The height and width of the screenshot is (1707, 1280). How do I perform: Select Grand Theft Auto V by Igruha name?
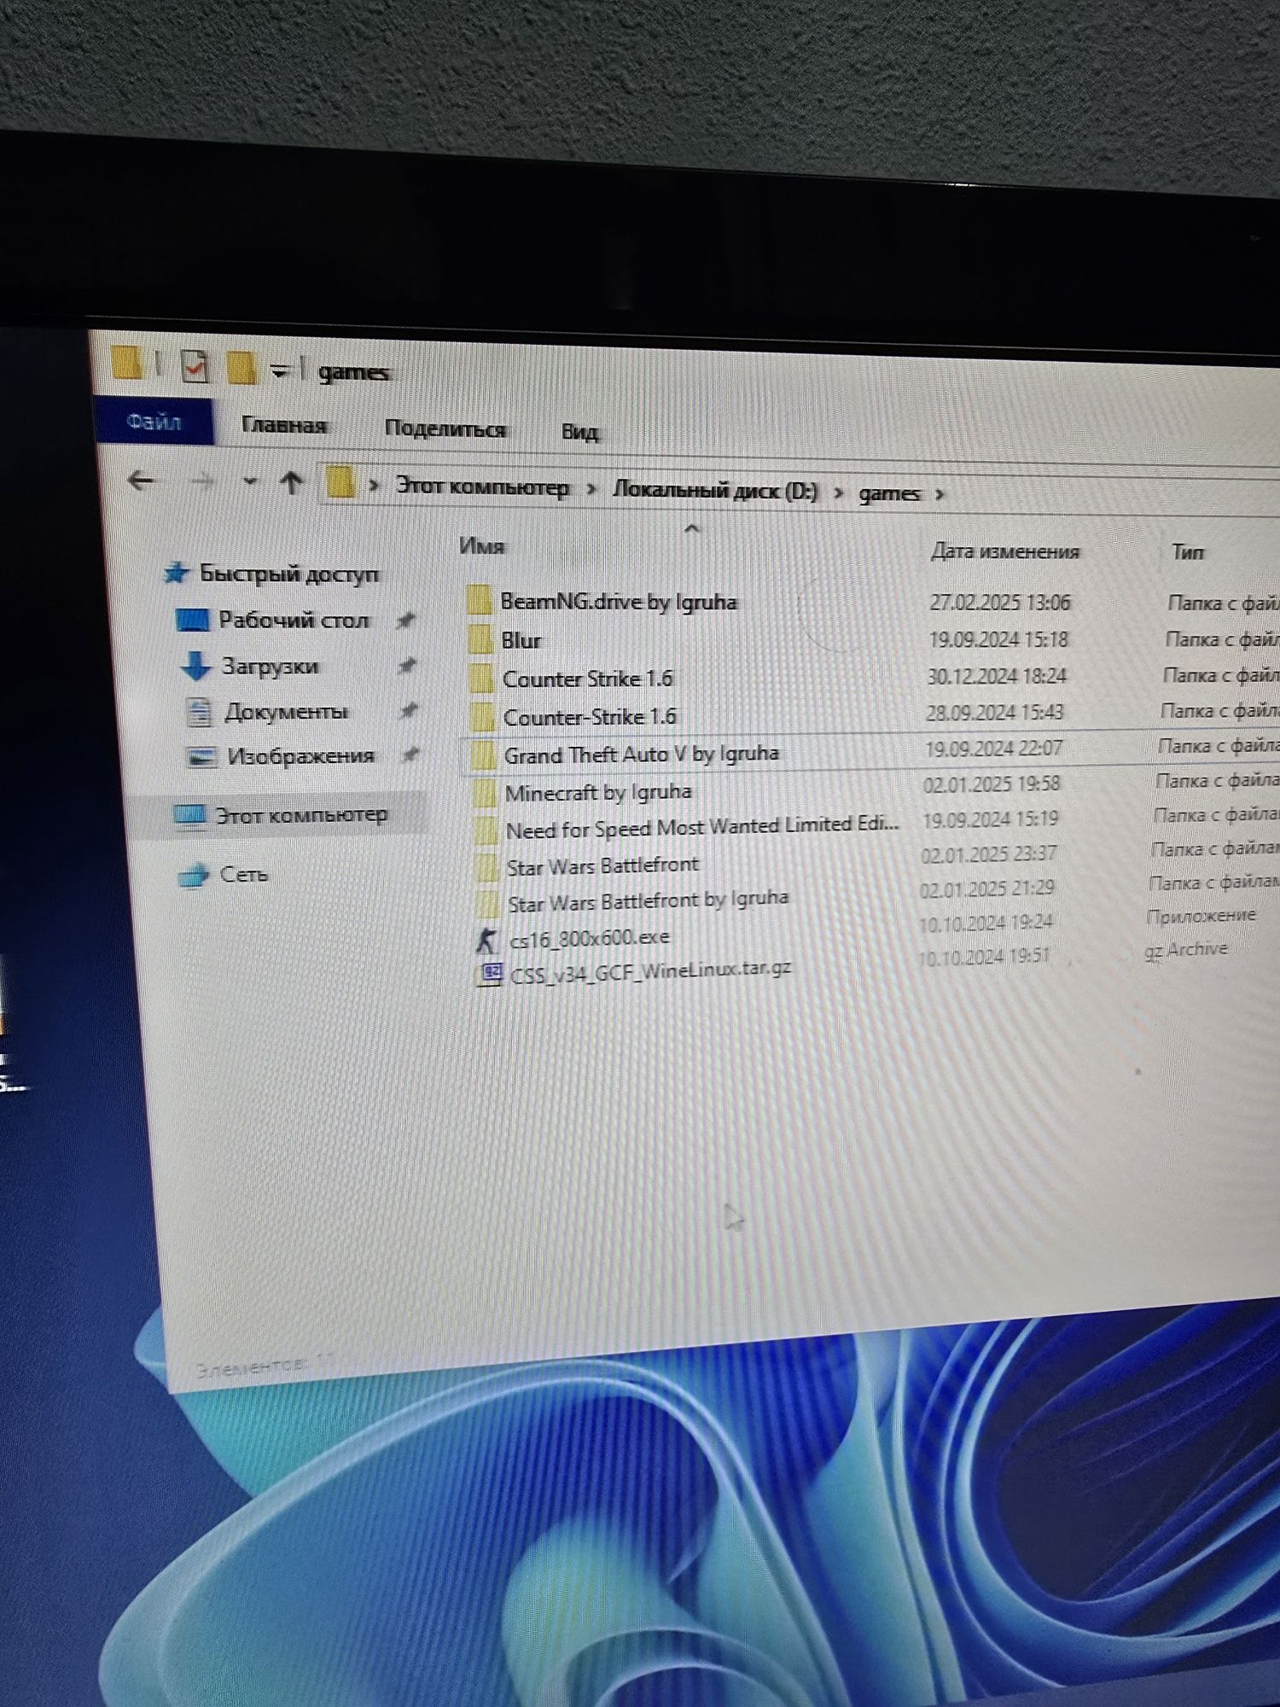tap(642, 754)
